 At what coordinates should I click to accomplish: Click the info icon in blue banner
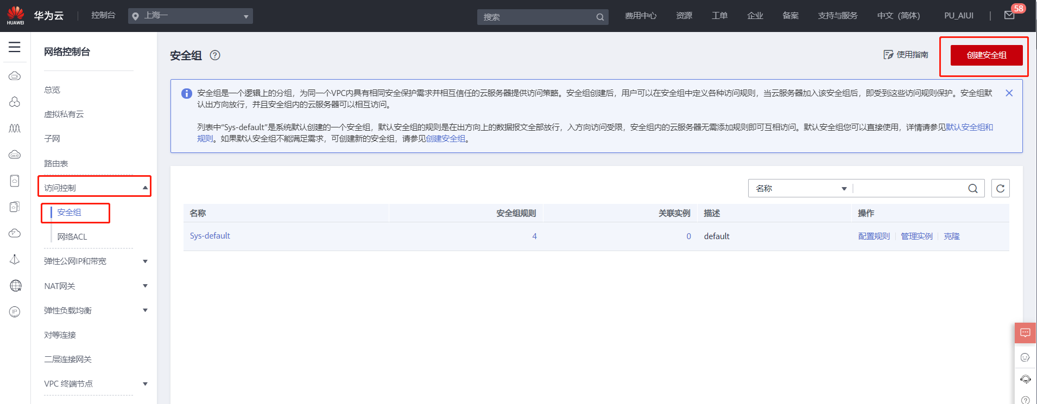[186, 93]
